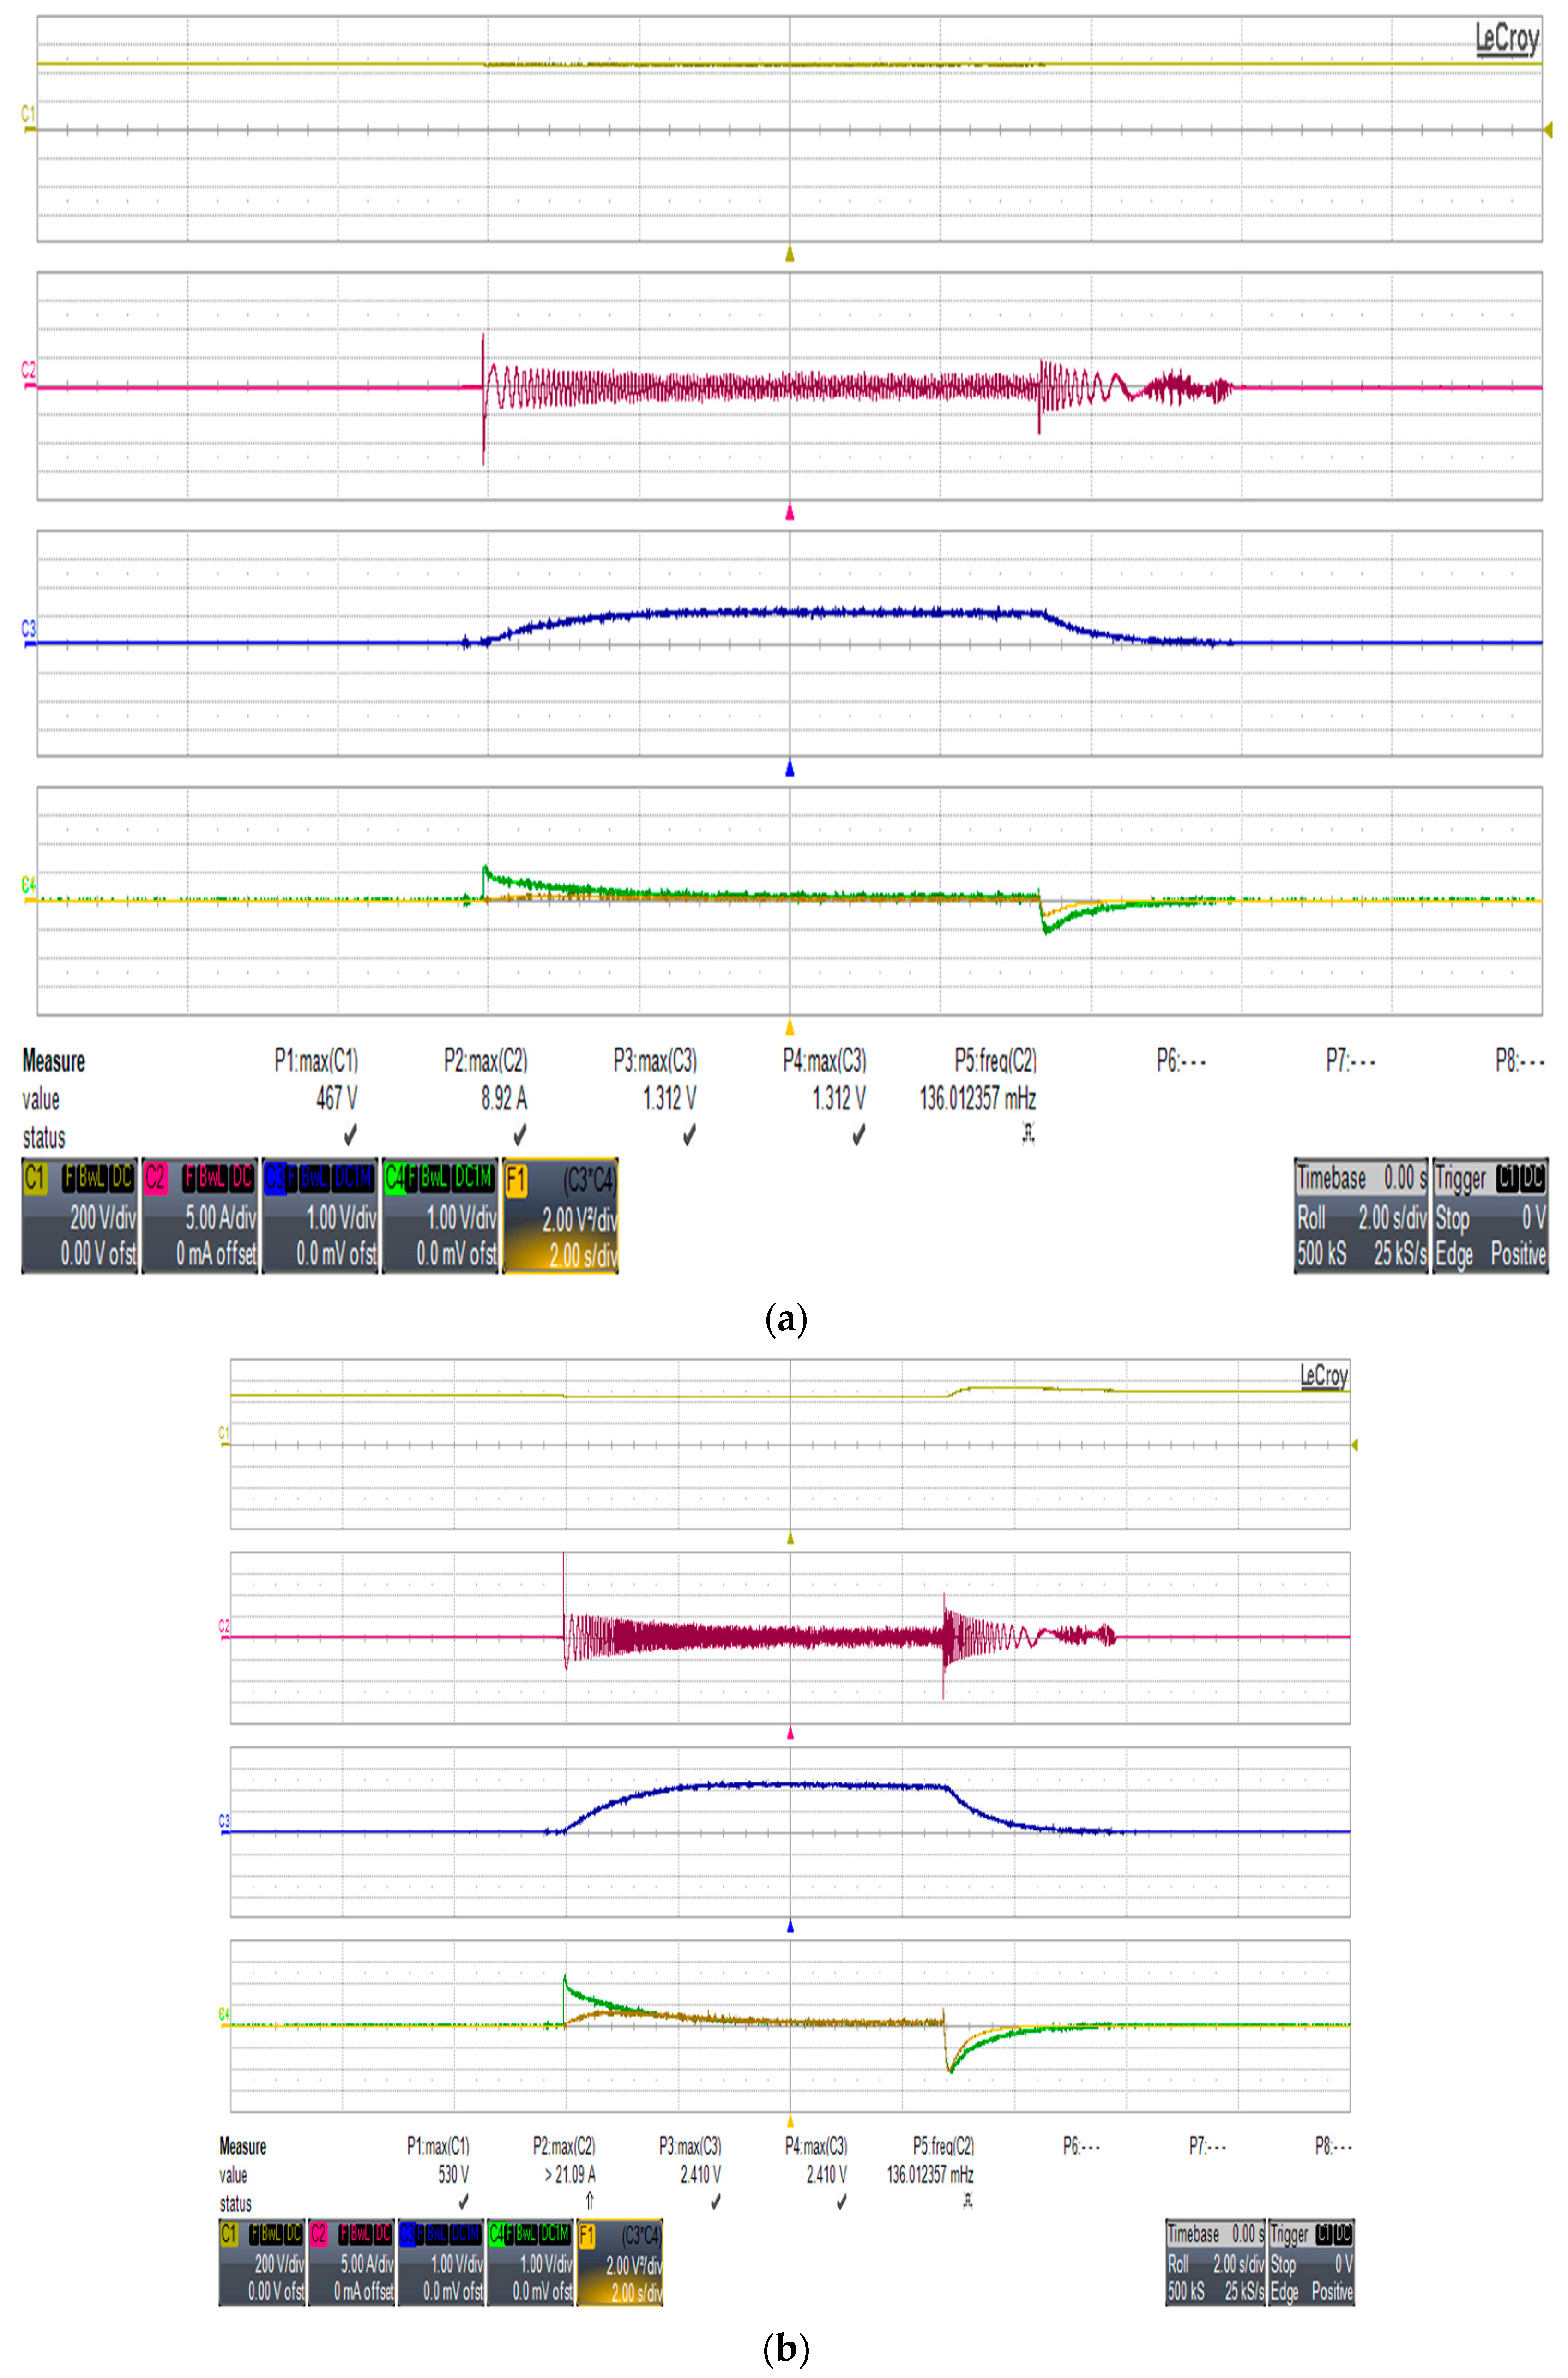Click the C3 ground label in figure (a)
Viewport: 1568px width, 2378px height.
pyautogui.click(x=28, y=630)
